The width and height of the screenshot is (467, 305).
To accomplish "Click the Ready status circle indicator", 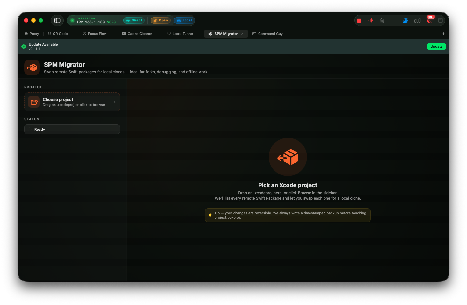I will (29, 129).
